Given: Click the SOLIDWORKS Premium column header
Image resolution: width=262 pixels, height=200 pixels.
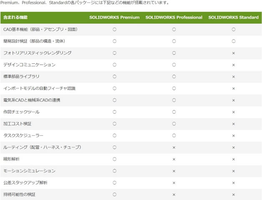Looking at the screenshot, I should pos(114,17).
